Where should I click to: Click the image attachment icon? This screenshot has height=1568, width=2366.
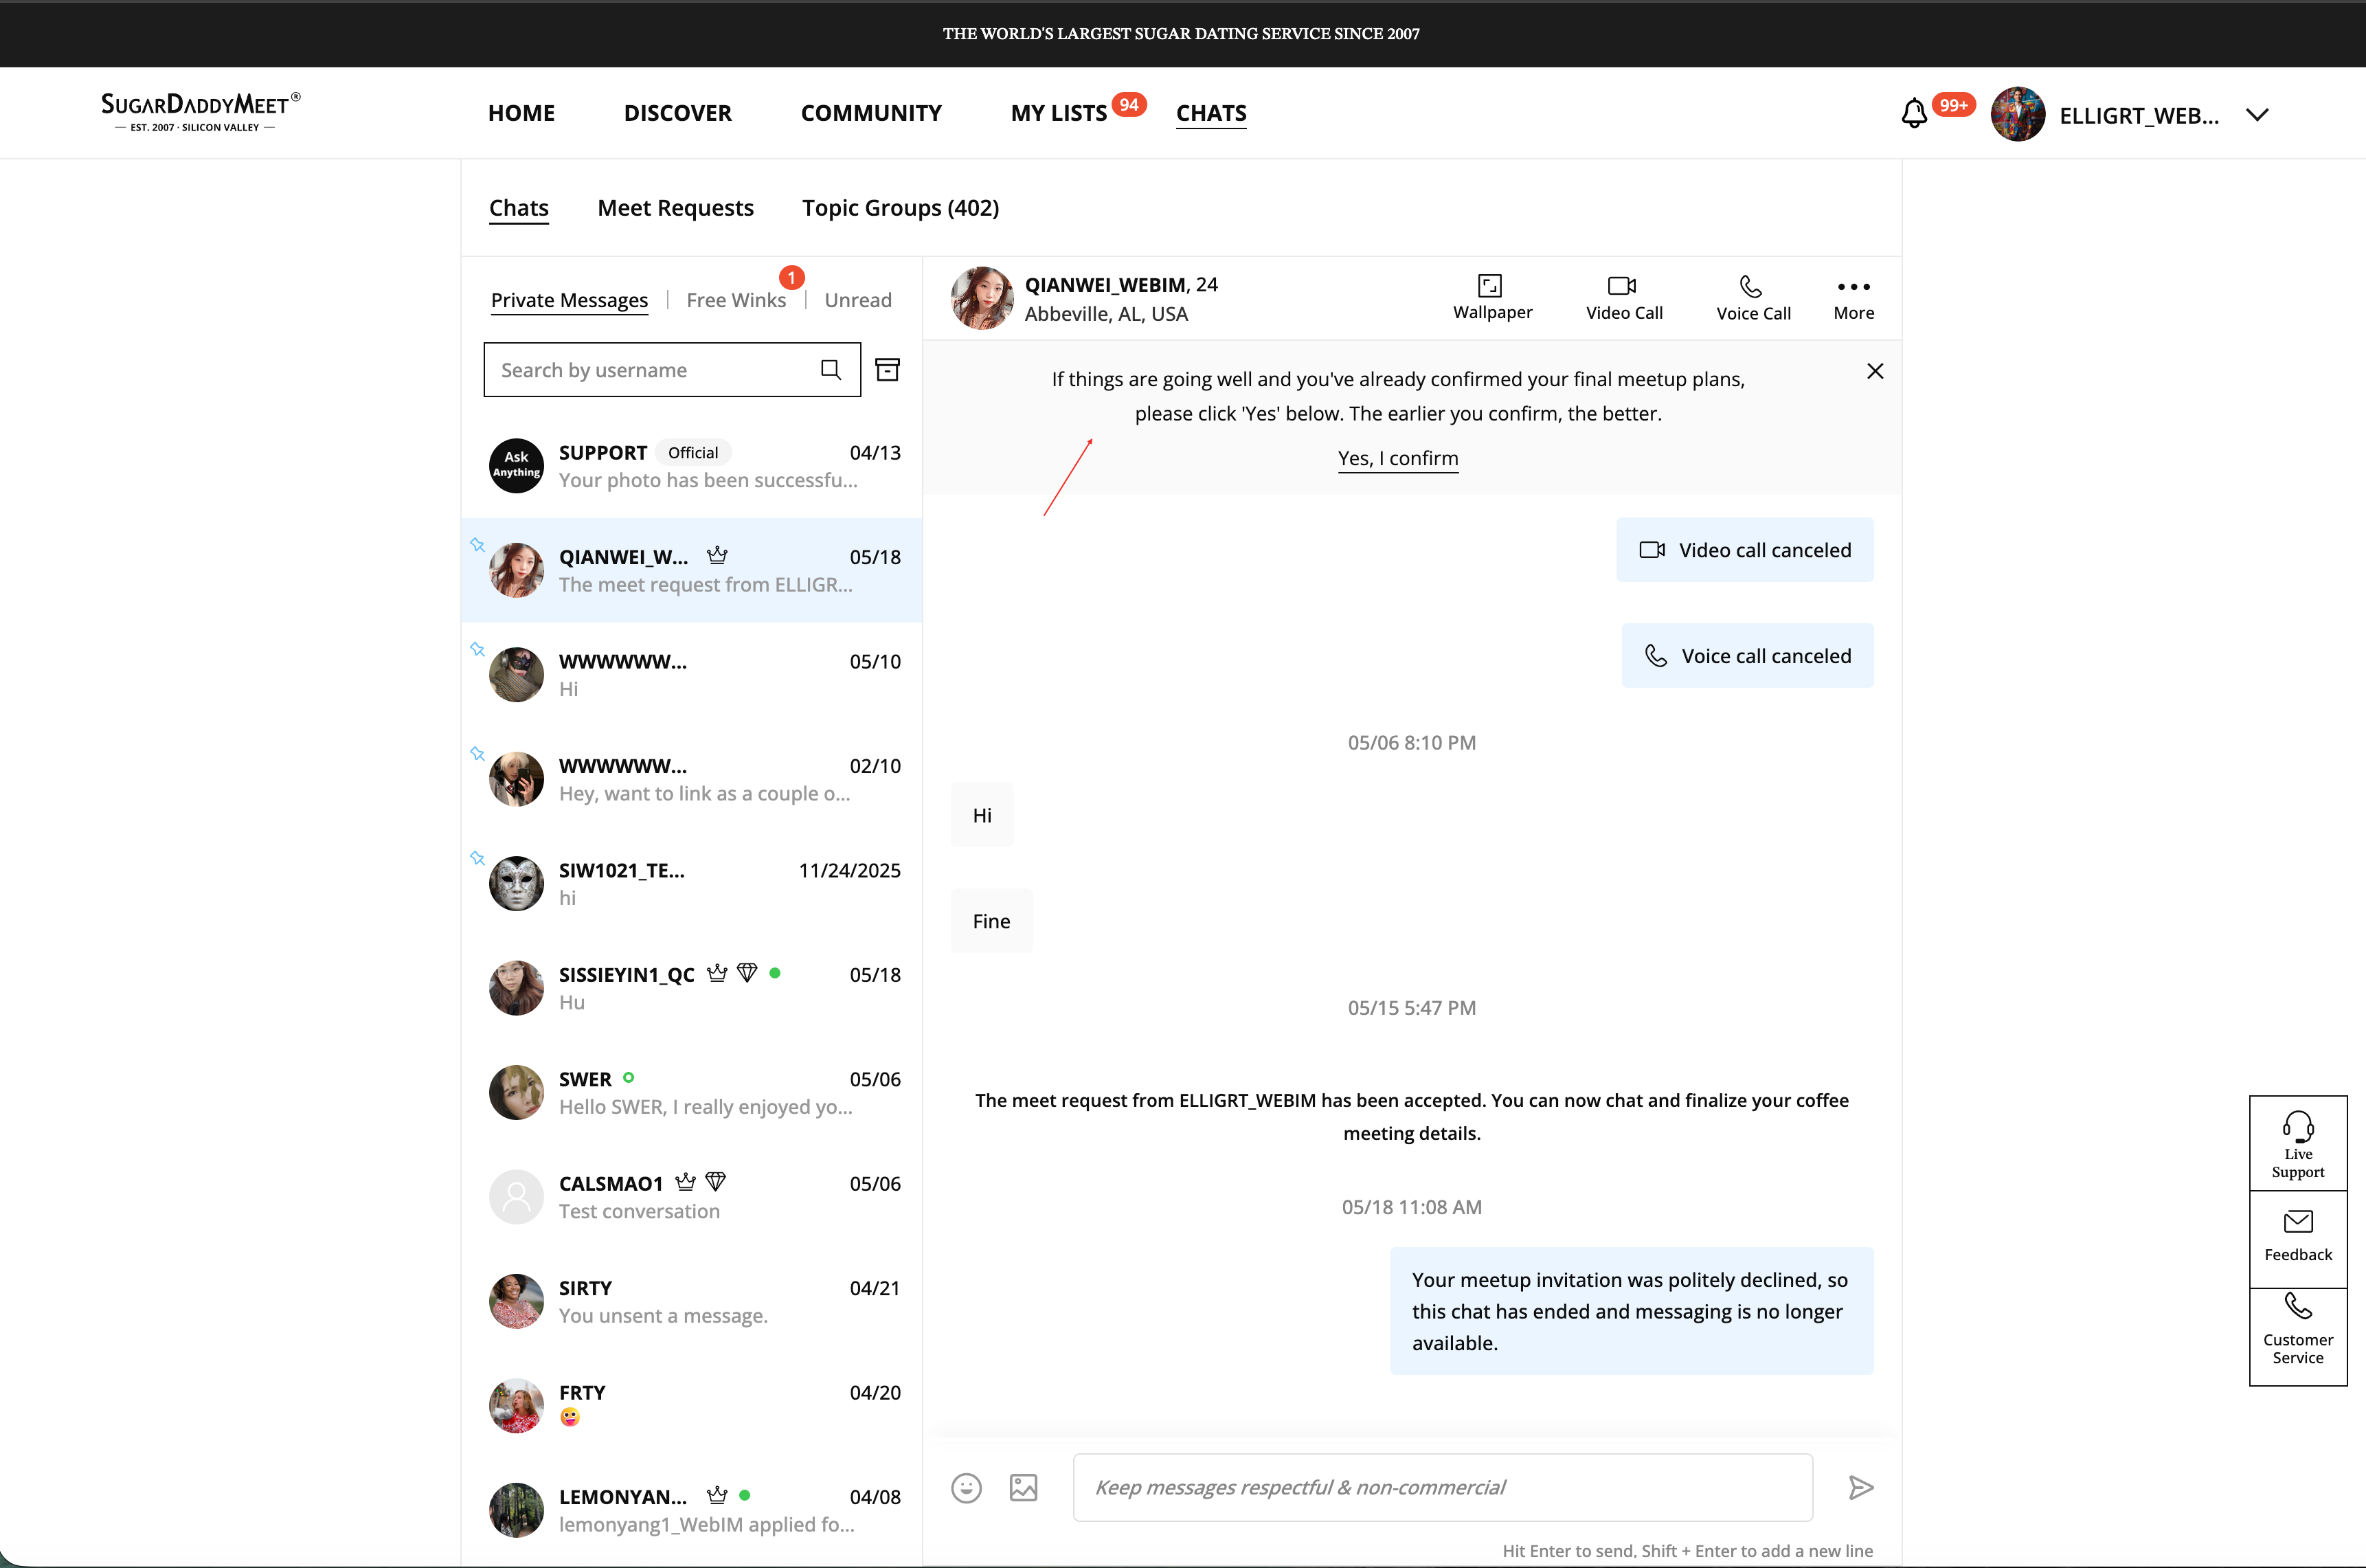(1024, 1488)
